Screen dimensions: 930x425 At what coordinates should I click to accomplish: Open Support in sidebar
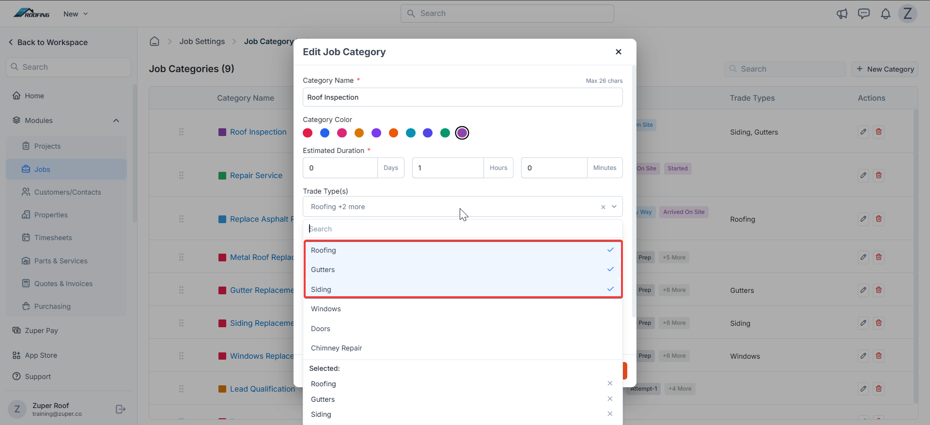tap(37, 377)
